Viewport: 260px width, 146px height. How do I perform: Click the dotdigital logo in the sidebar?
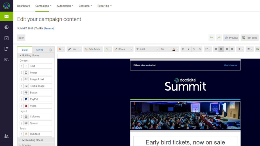coord(6,6)
